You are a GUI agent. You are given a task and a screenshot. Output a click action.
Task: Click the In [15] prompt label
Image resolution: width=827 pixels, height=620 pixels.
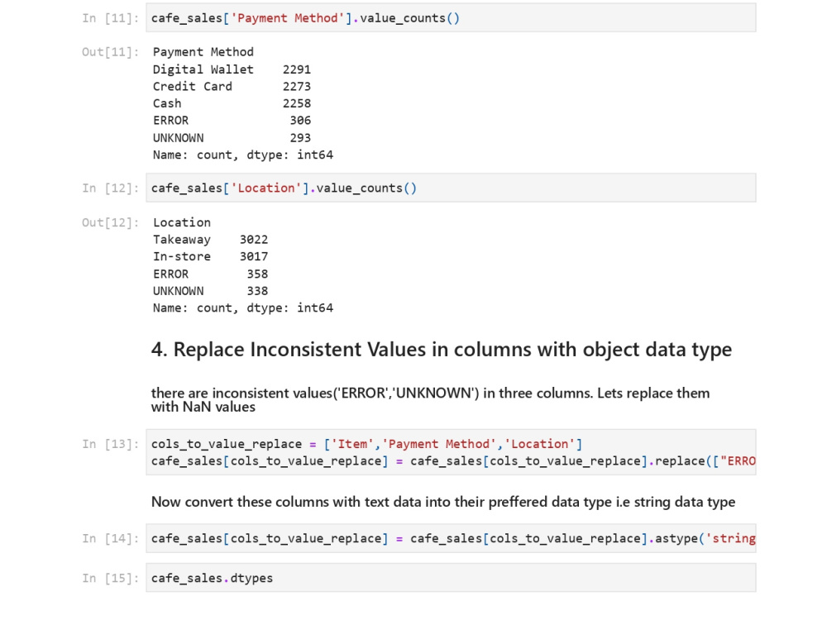coord(110,578)
